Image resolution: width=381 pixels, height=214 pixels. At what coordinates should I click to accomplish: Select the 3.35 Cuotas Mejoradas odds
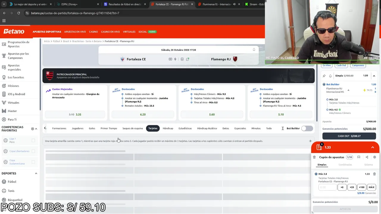coord(75,114)
